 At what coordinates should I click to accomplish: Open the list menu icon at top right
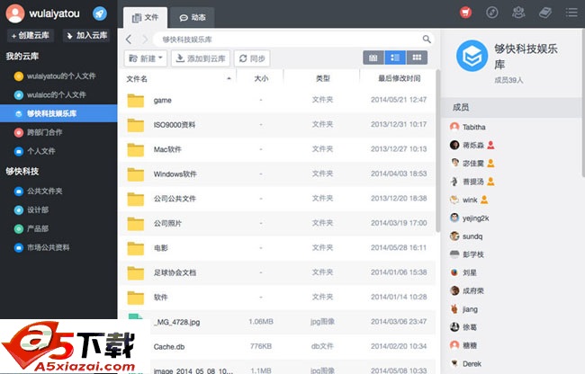pos(571,13)
